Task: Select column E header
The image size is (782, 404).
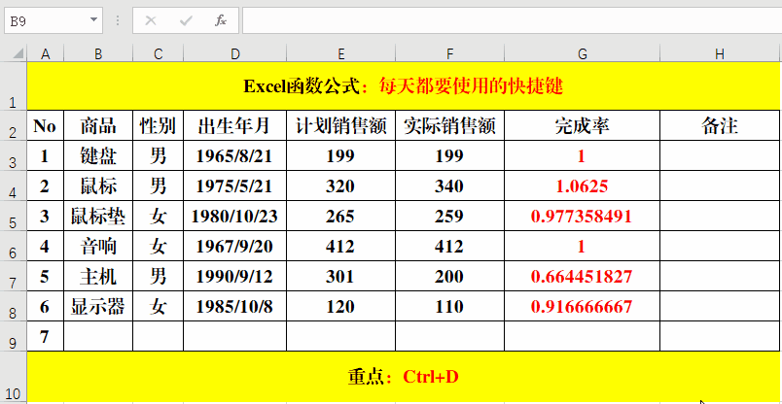Action: (341, 53)
